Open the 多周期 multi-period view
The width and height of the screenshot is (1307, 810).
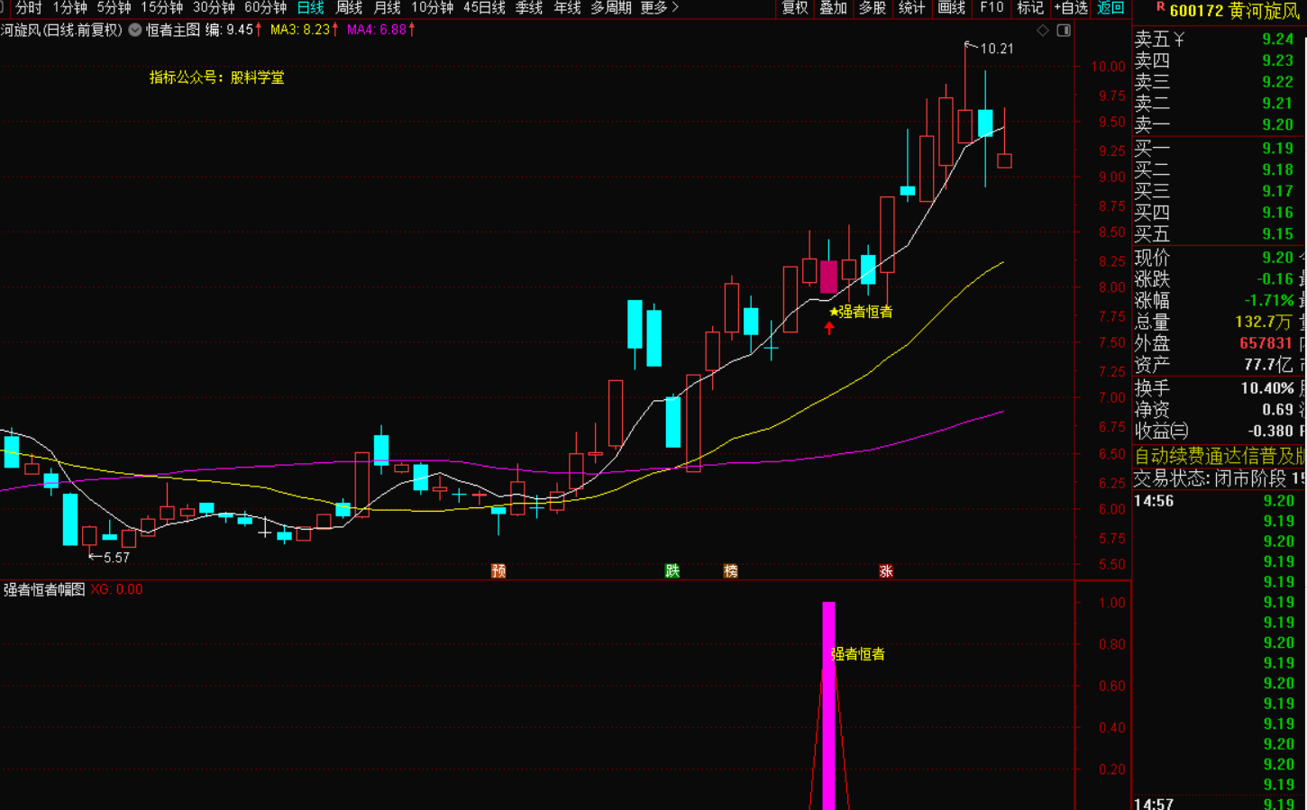[610, 8]
